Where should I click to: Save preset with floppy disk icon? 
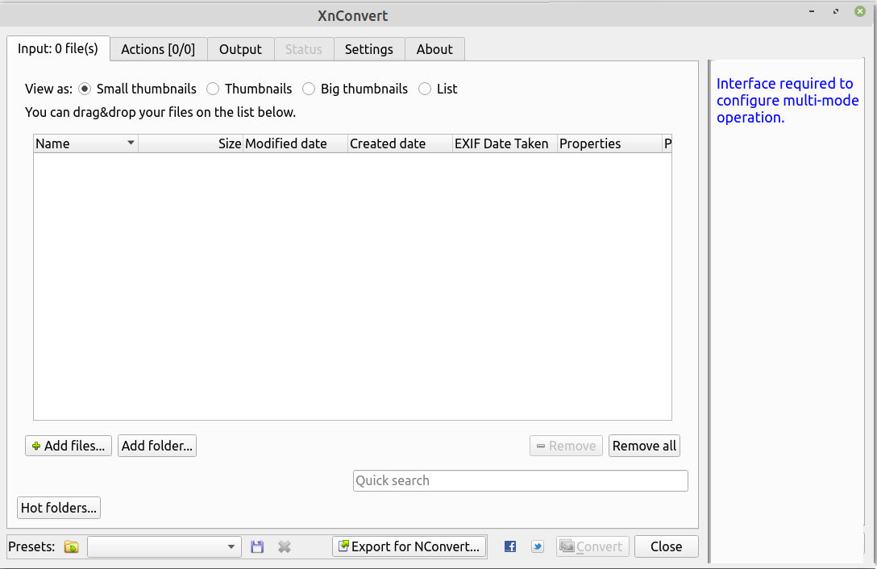tap(256, 546)
